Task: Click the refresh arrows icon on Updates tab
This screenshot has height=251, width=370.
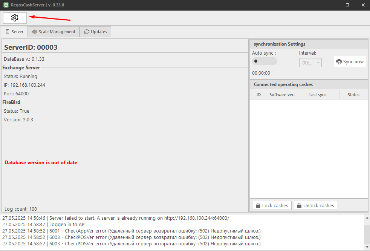Action: (87, 32)
